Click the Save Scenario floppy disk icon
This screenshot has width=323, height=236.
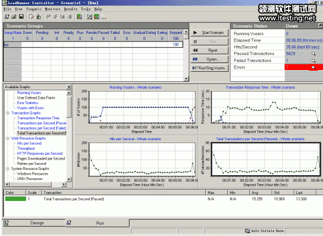21,17
